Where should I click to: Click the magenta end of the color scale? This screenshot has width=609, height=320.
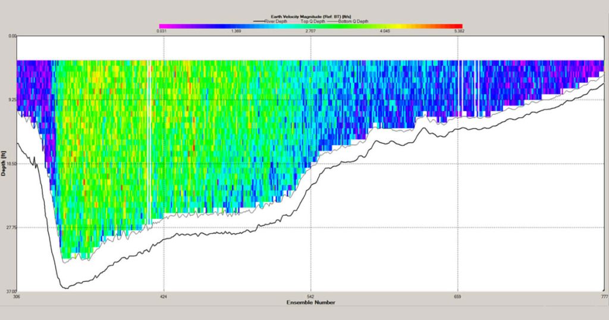click(161, 25)
